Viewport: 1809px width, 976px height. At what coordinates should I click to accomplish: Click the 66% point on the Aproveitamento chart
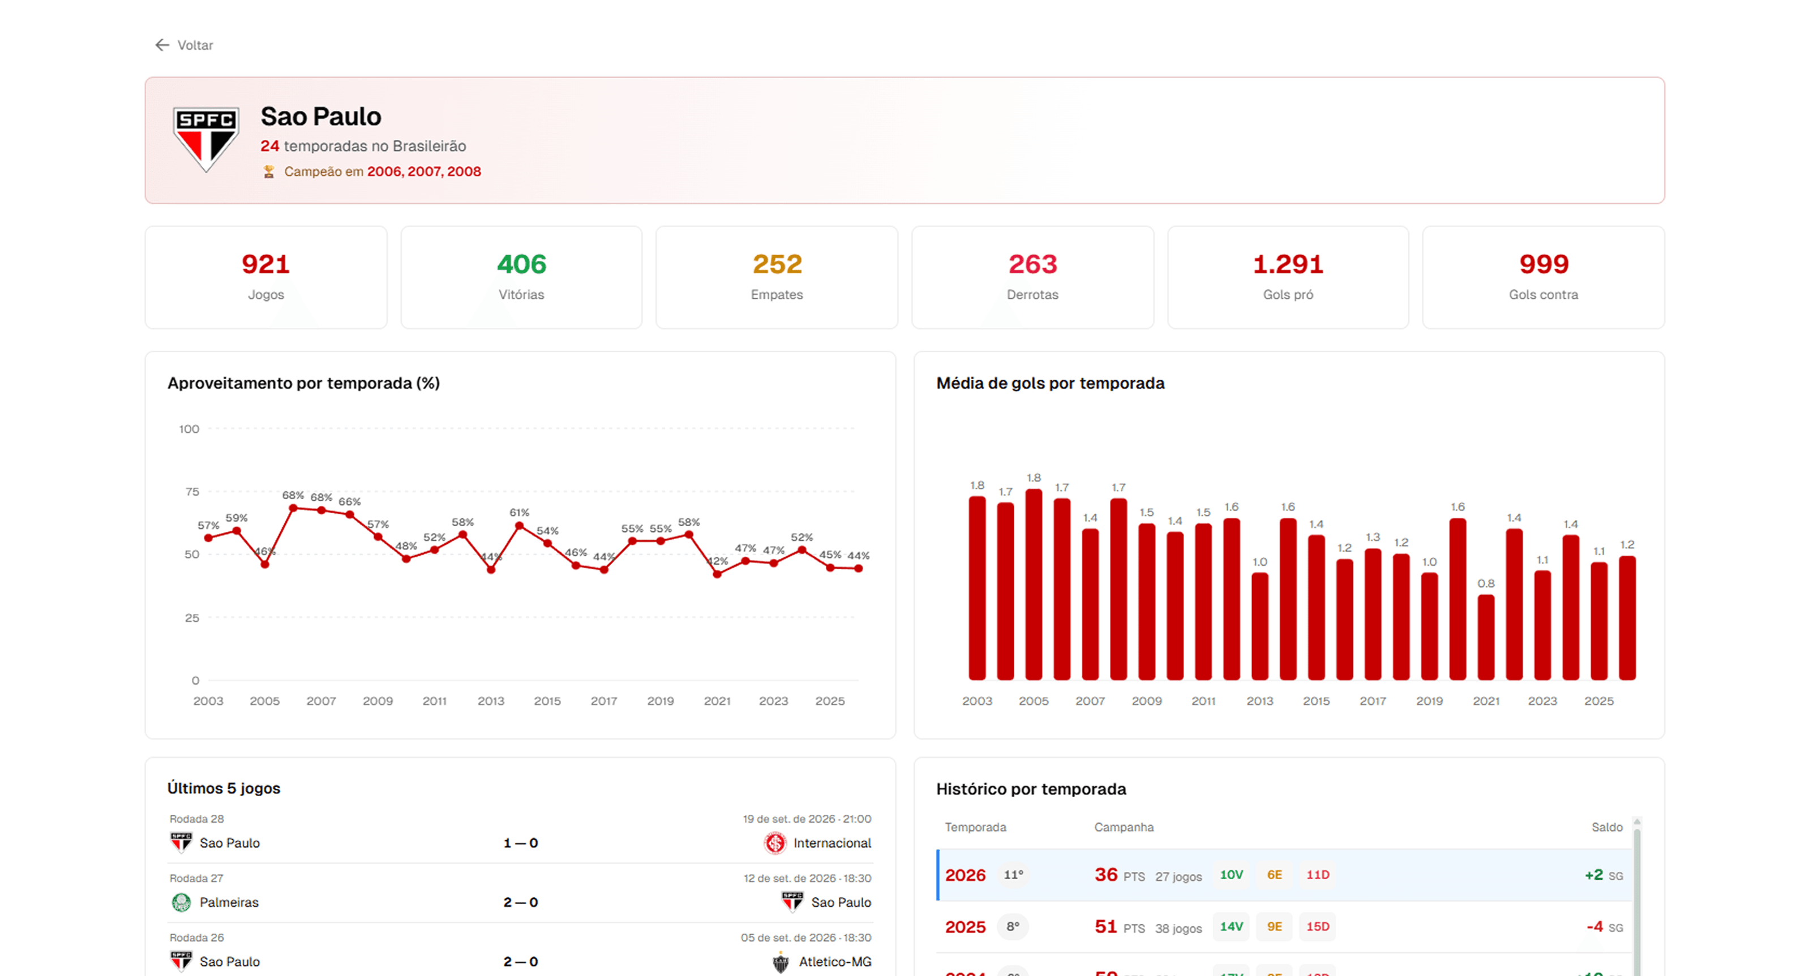tap(350, 514)
